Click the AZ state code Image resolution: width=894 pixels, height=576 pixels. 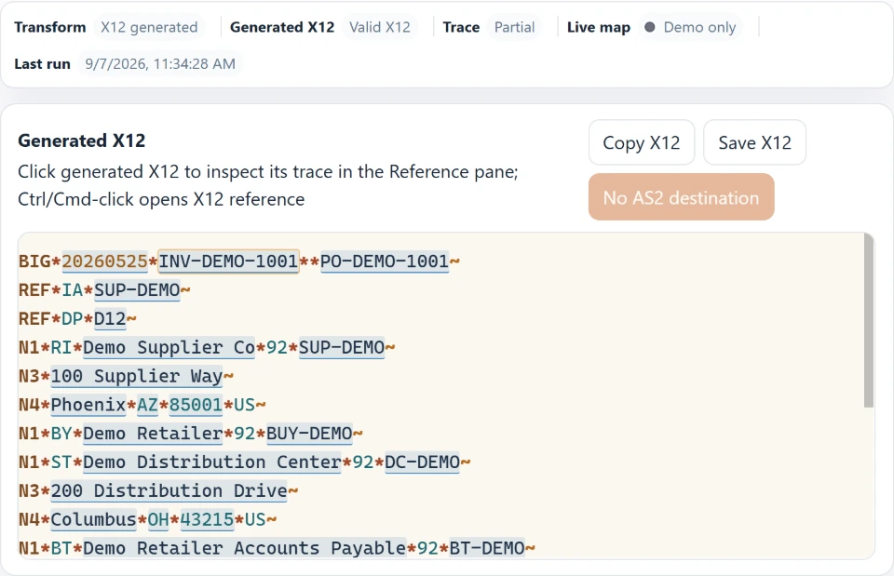(147, 405)
